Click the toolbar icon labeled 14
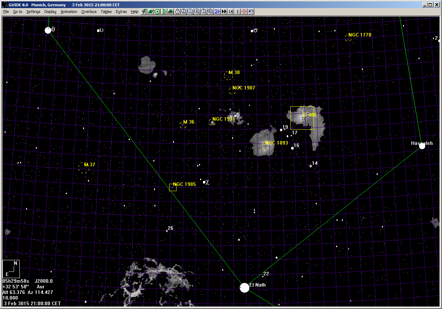 pos(231,11)
